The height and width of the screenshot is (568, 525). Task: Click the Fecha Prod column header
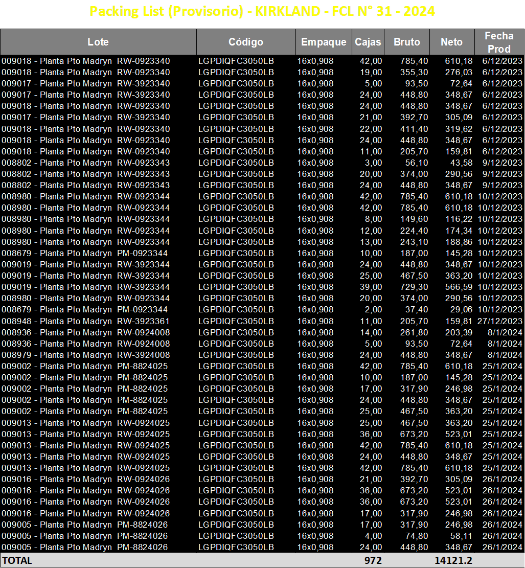[499, 42]
